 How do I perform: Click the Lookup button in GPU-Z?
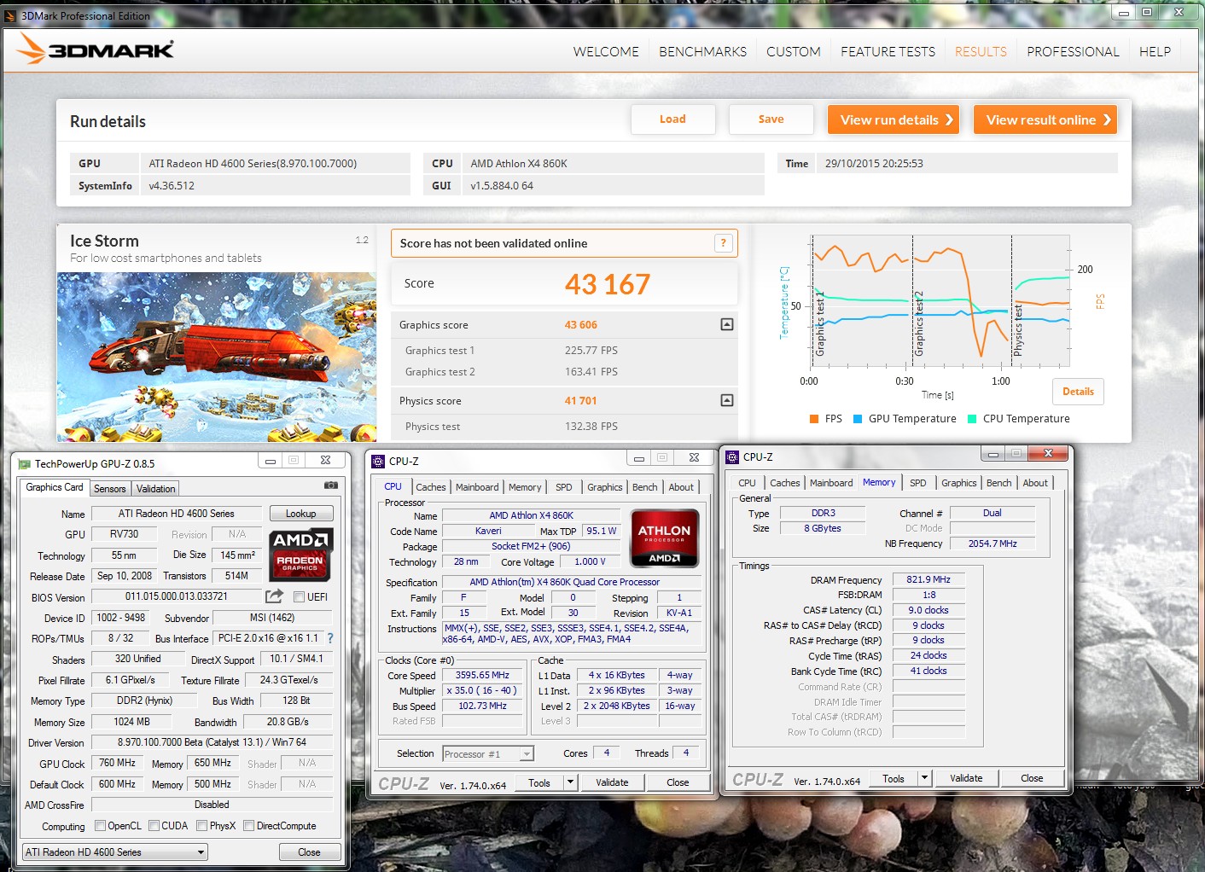click(x=301, y=514)
